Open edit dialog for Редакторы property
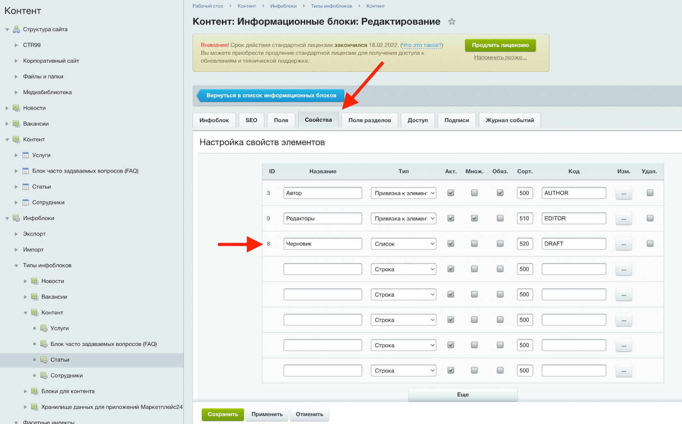Viewport: 682px width, 424px height. (624, 218)
